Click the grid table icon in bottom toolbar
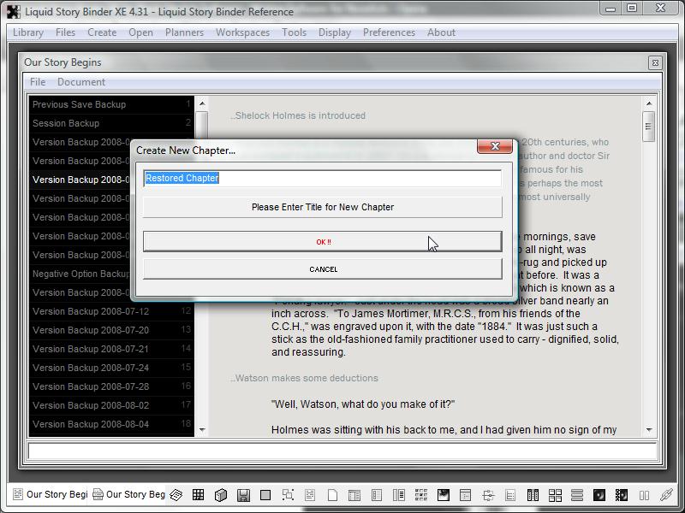 point(198,495)
